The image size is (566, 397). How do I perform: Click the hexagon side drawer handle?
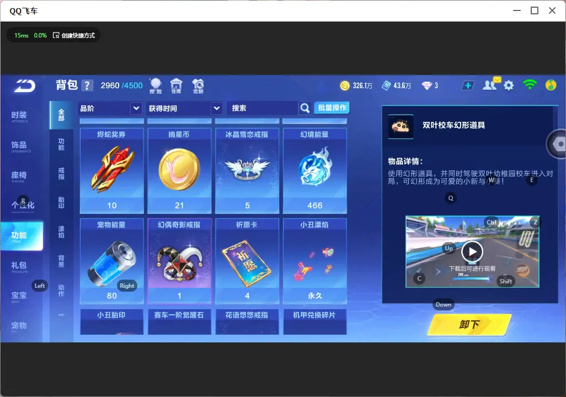coord(557,144)
